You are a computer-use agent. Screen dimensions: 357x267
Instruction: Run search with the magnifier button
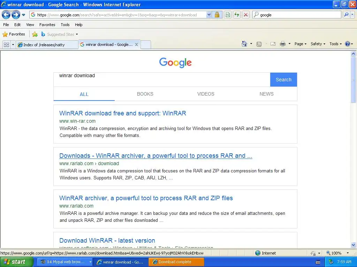pyautogui.click(x=346, y=15)
